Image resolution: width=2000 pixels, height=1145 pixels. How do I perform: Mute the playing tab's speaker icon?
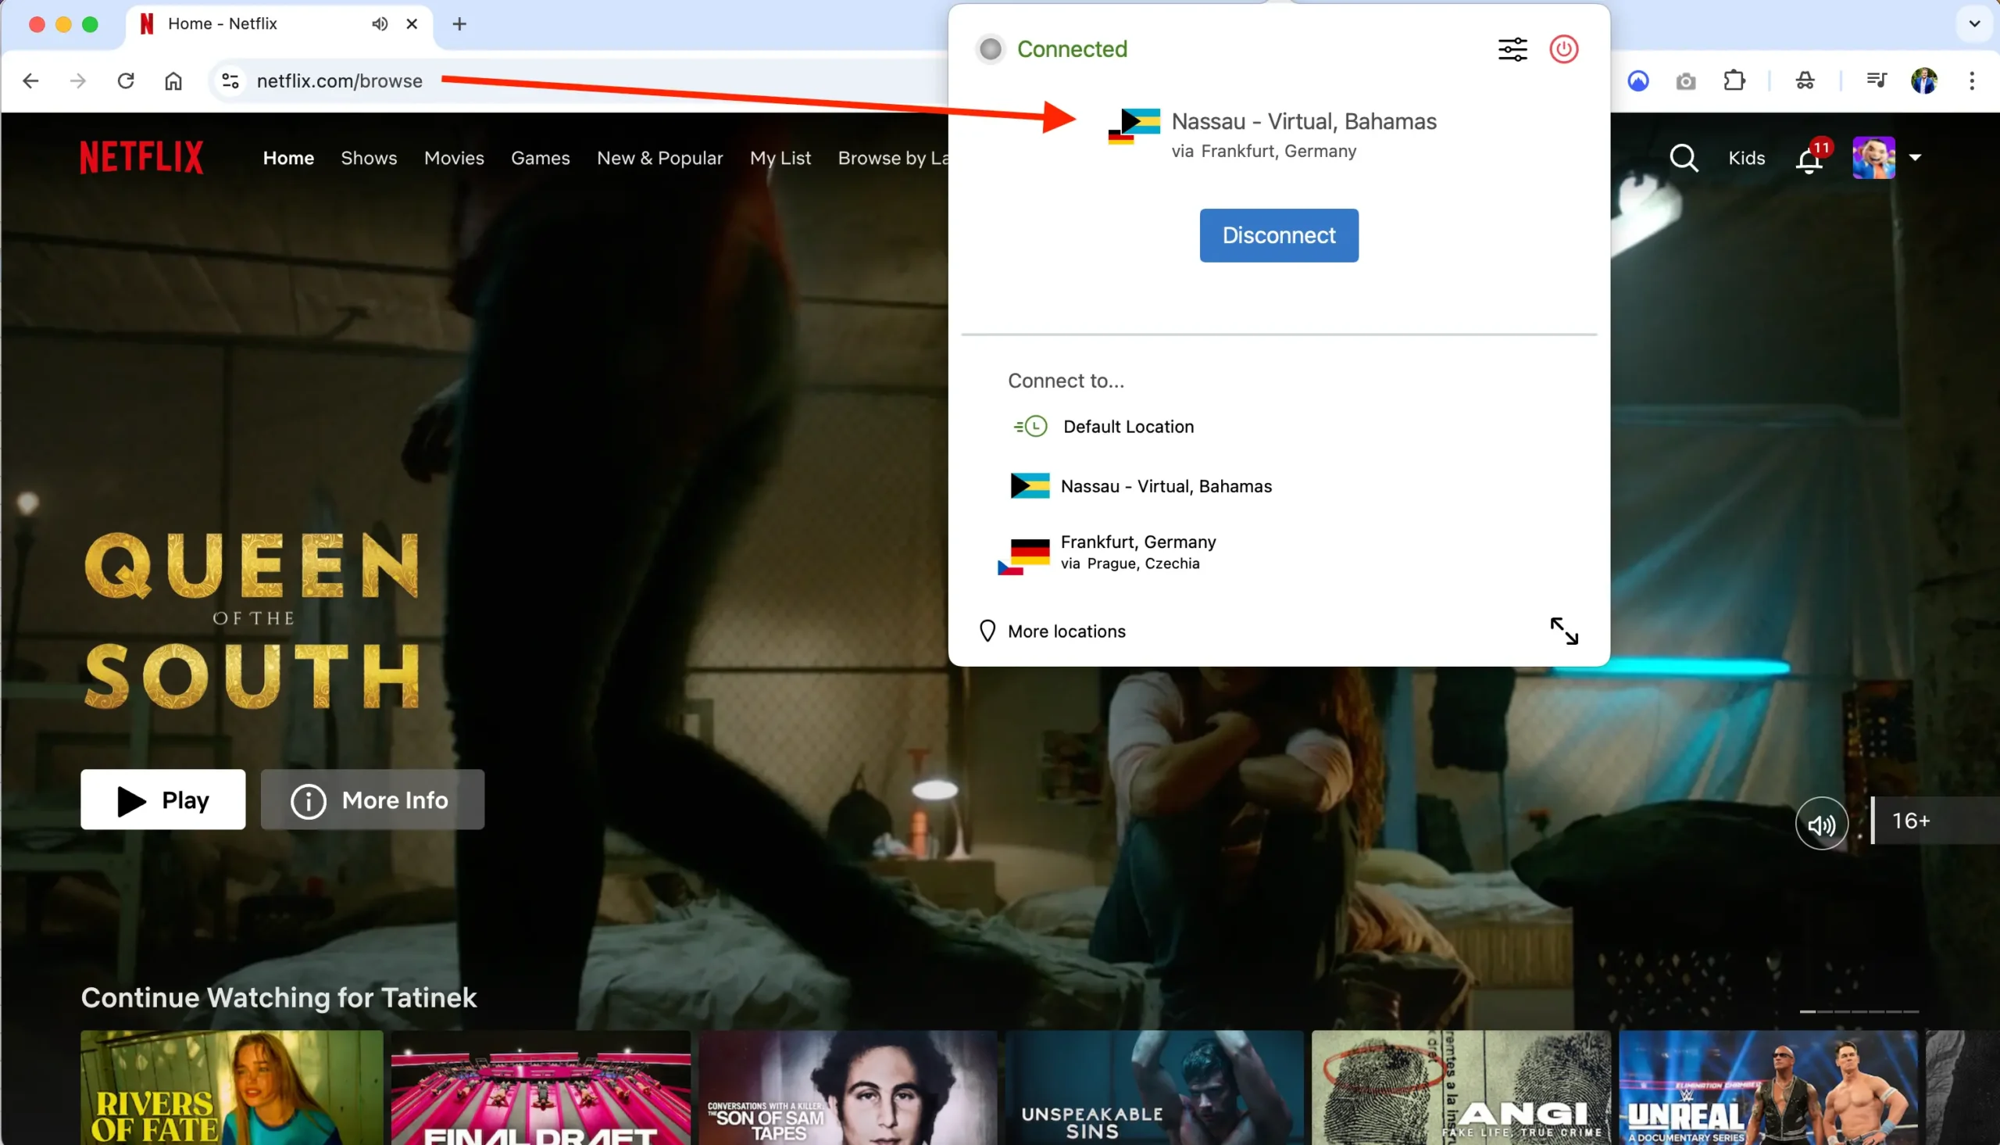[379, 23]
